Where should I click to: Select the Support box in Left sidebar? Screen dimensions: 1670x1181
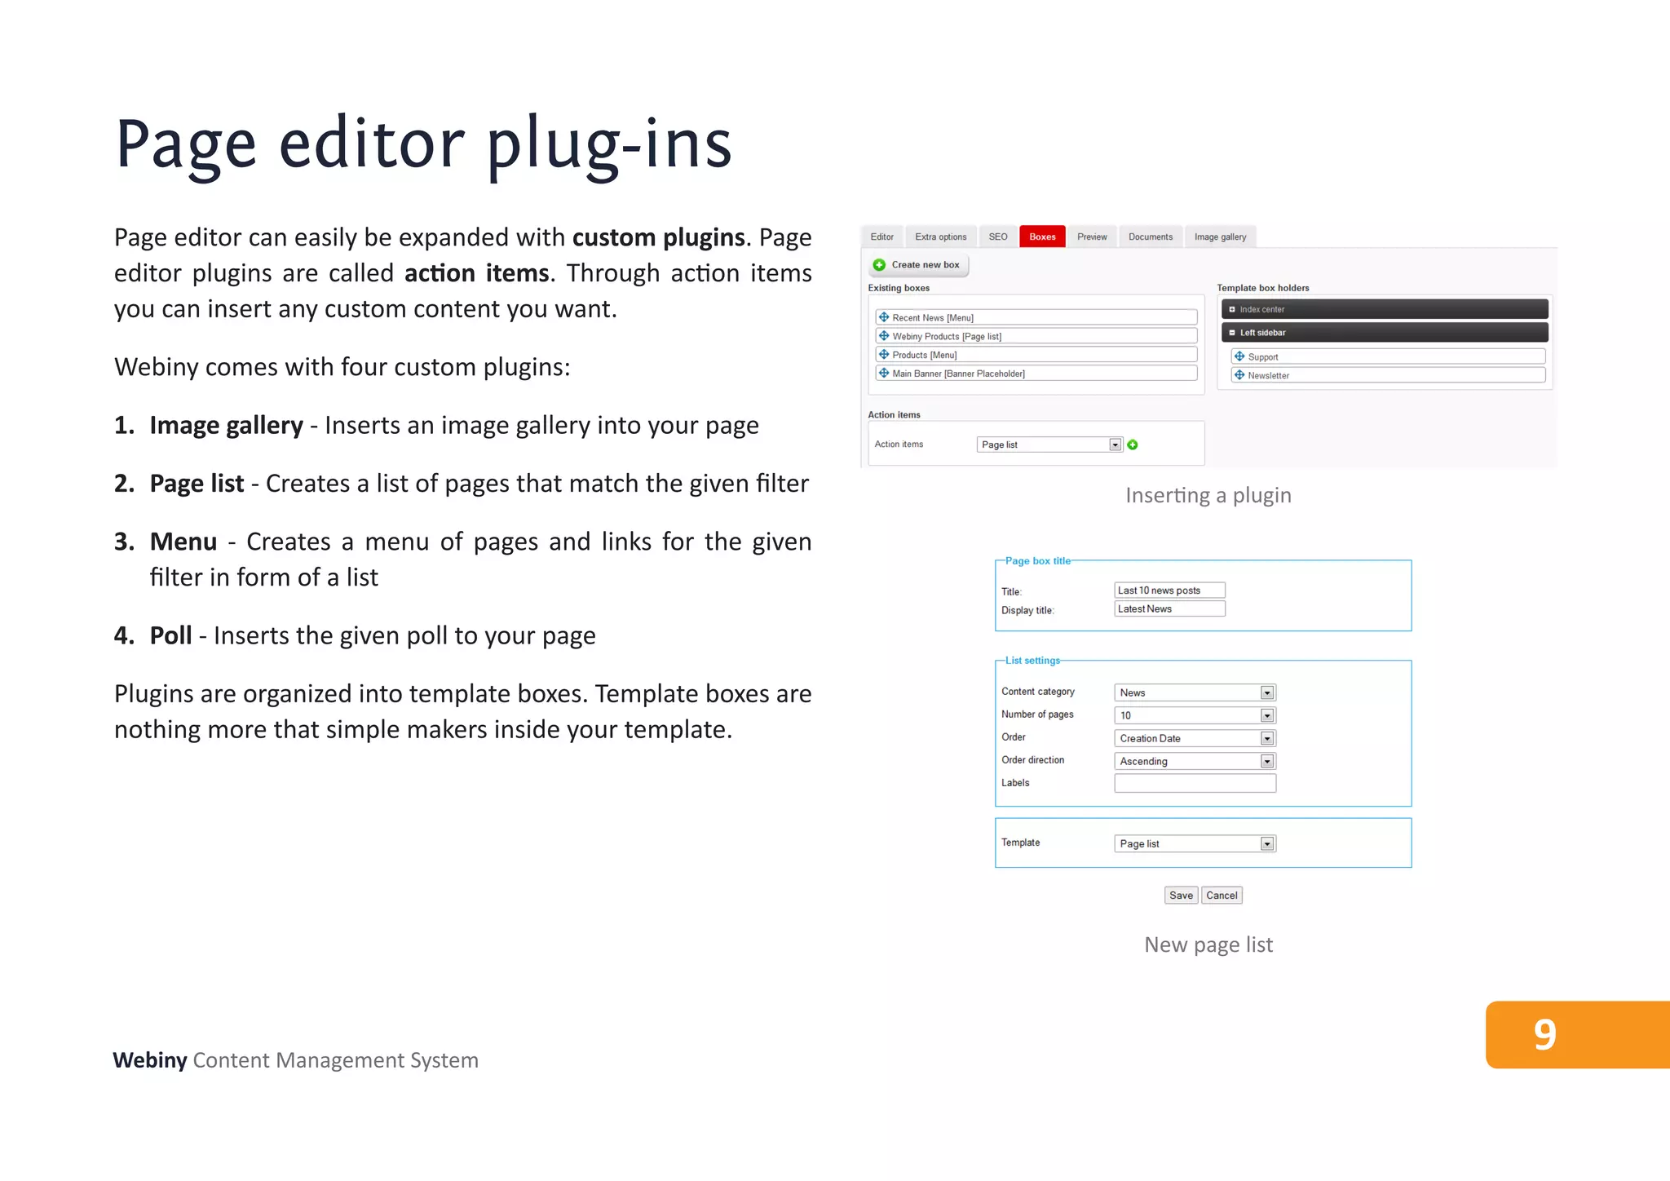1388,356
